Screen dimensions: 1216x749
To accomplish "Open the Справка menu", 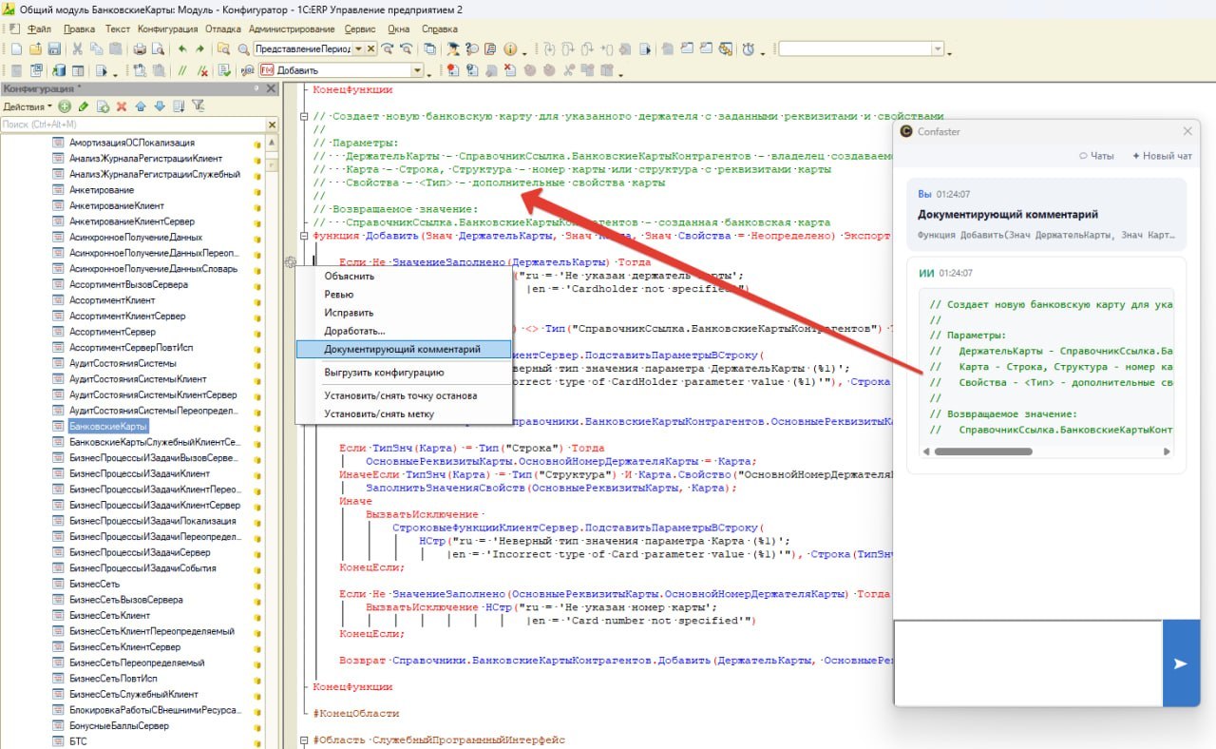I will tap(439, 29).
